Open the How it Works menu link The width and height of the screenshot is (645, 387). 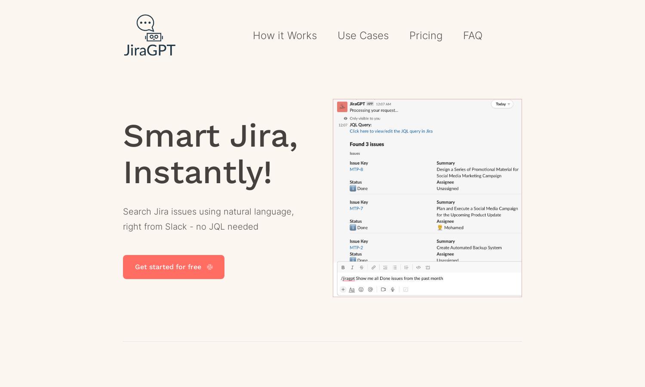285,36
